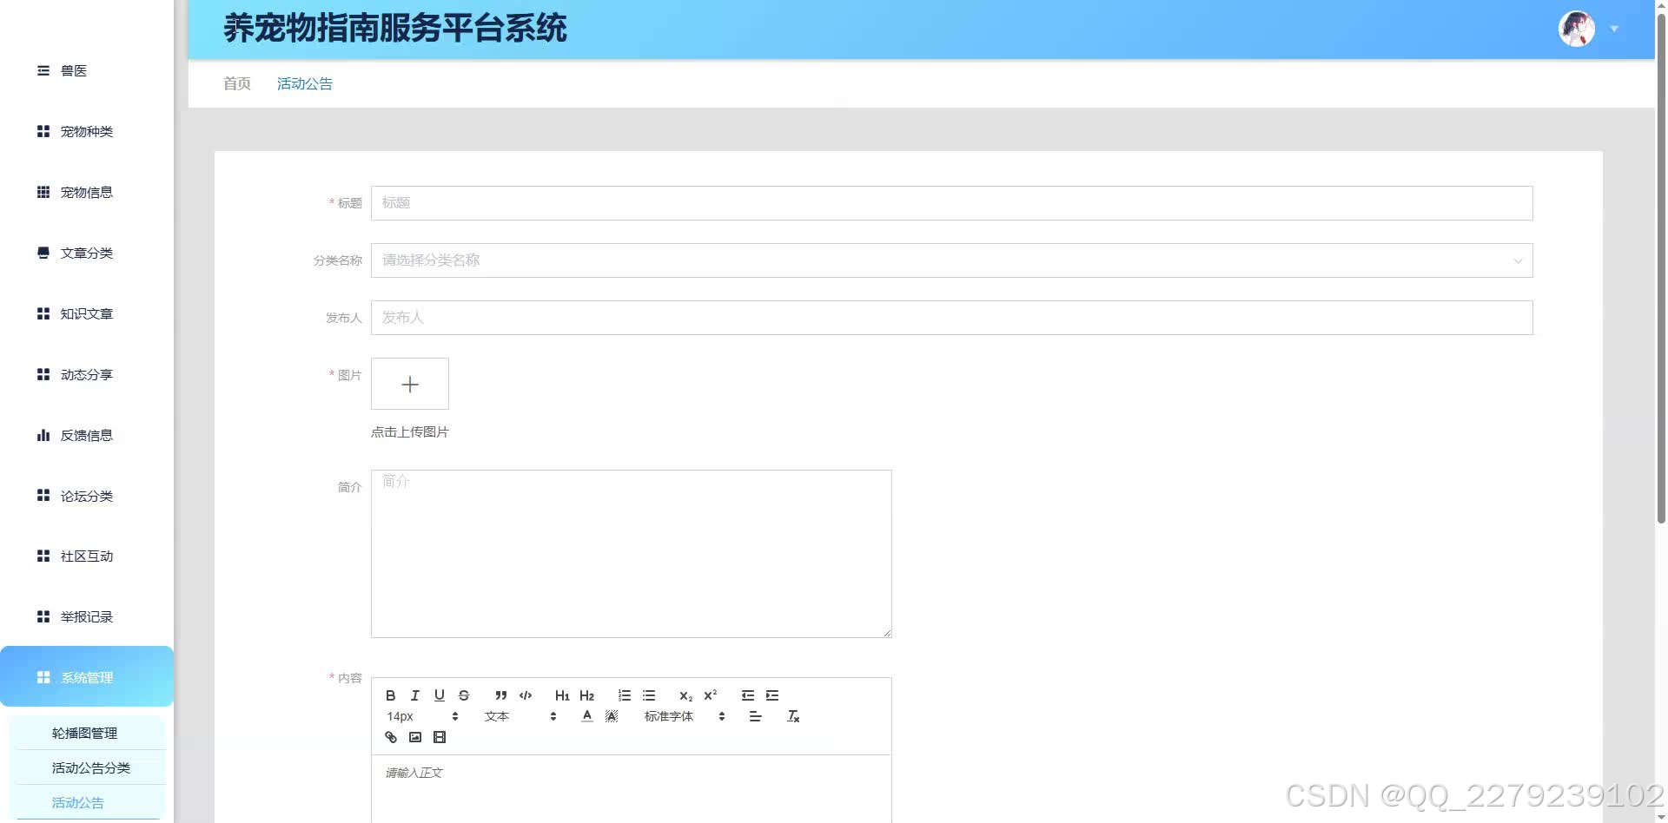This screenshot has height=823, width=1668.
Task: Clear text formatting with the Tx icon
Action: pyautogui.click(x=792, y=716)
